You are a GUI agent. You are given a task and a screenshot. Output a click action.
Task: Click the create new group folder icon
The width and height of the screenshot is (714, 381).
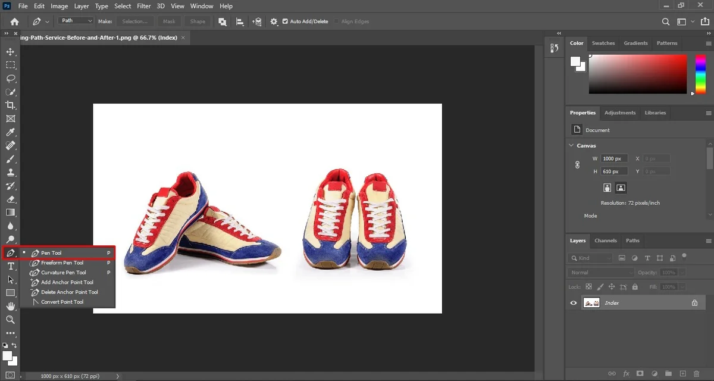[x=668, y=373]
